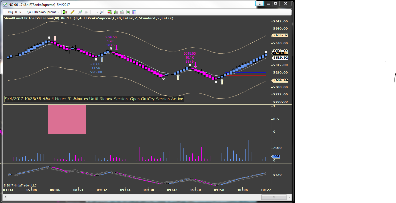The width and height of the screenshot is (396, 203).
Task: Click the 10:27 time axis label
Action: click(x=266, y=190)
